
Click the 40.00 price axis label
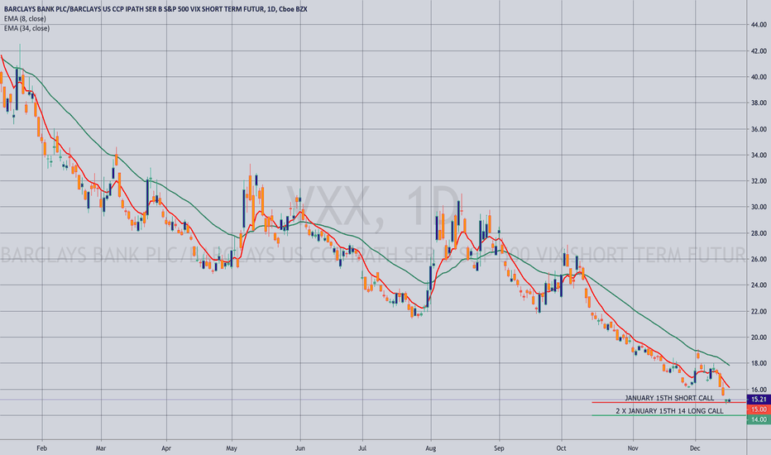click(759, 77)
